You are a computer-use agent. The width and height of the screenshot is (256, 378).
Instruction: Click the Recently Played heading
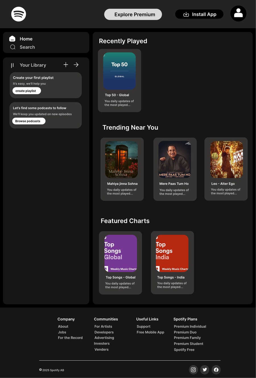(123, 41)
